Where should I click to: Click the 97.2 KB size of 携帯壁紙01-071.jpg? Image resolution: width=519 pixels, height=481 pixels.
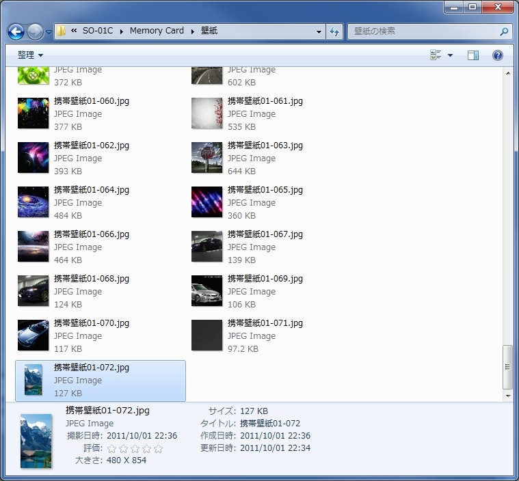tap(243, 348)
